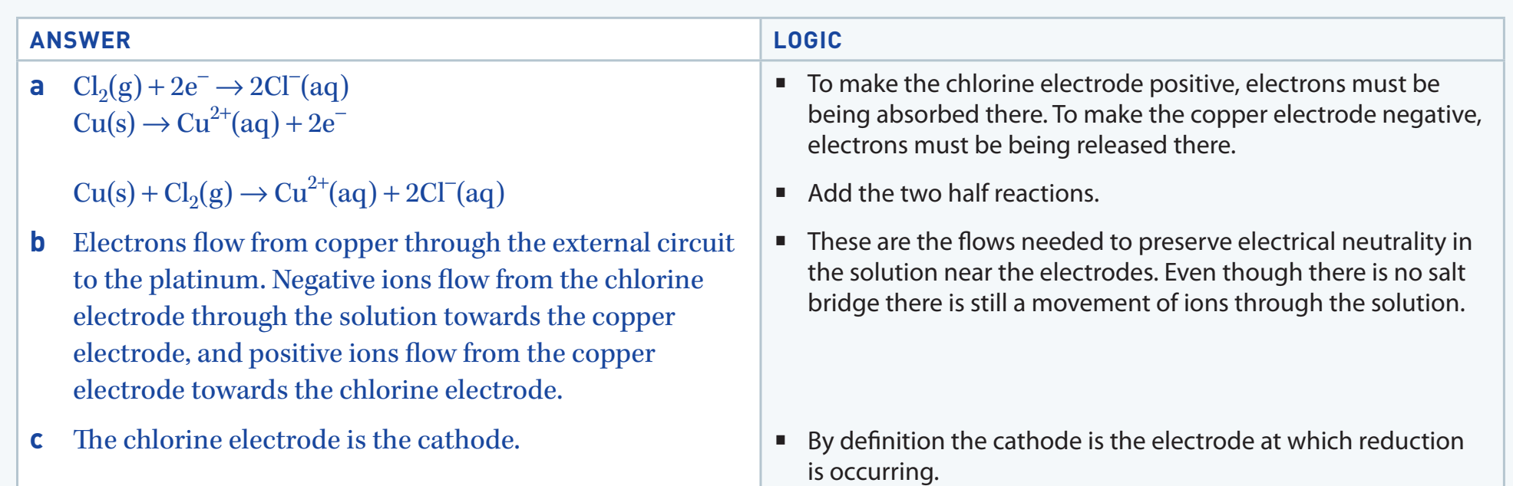Viewport: 1513px width, 486px height.
Task: Click the text 'Add the two half reactions.'
Action: click(953, 193)
